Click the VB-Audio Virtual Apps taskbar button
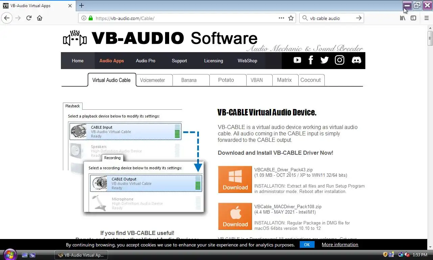 [x=81, y=255]
